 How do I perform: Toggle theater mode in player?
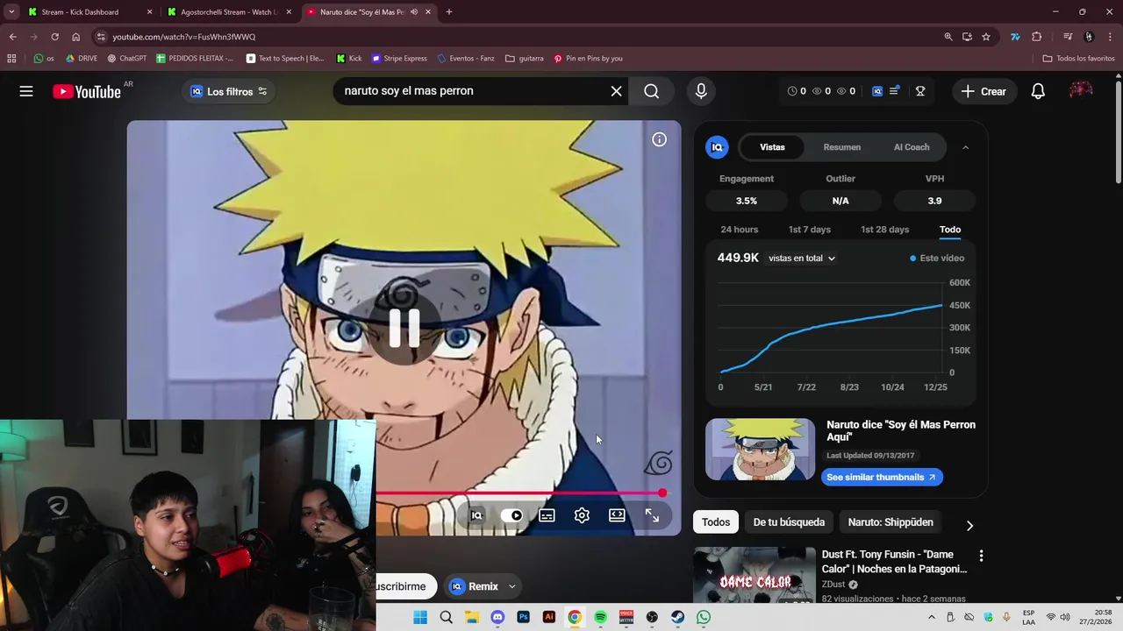point(617,515)
